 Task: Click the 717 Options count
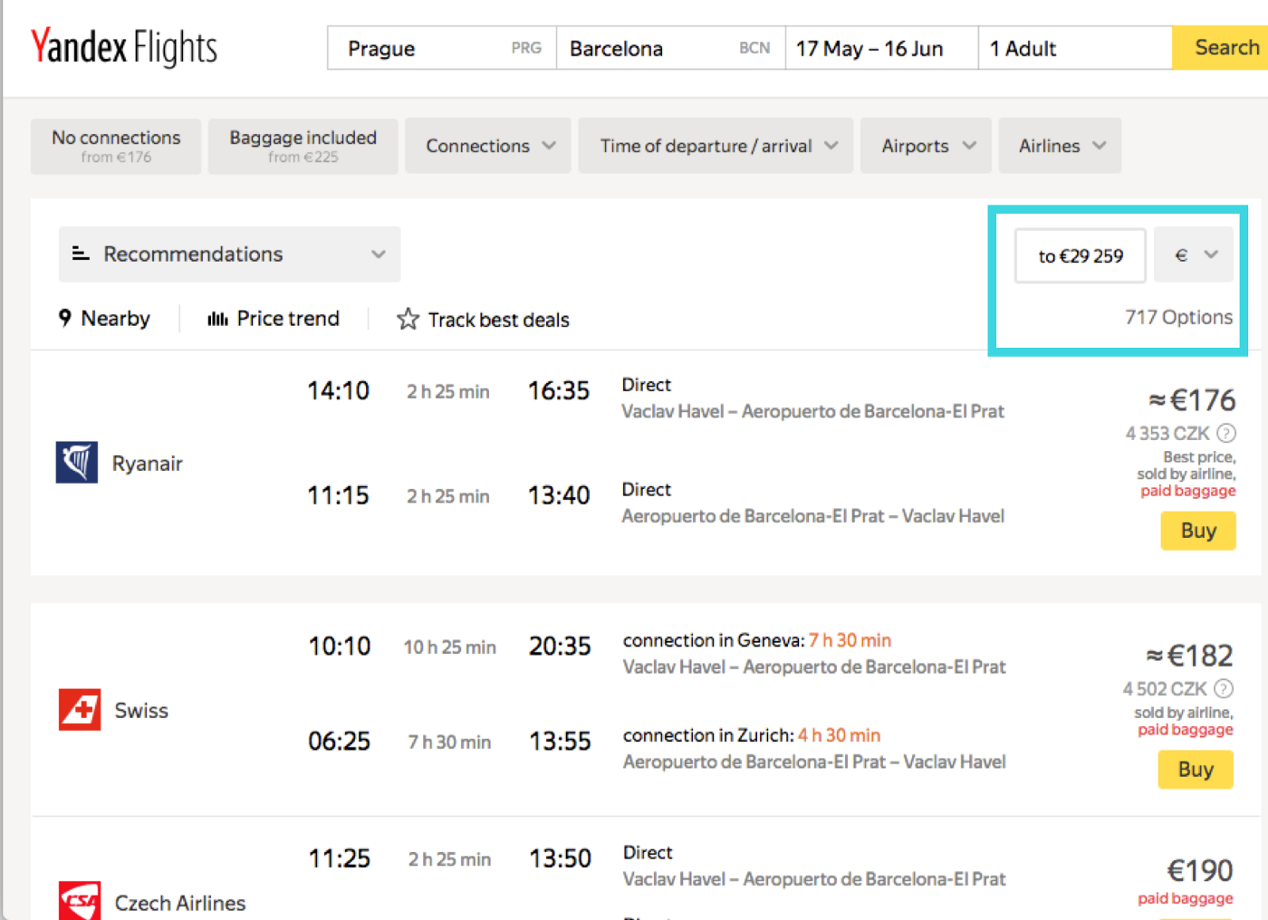[x=1178, y=317]
